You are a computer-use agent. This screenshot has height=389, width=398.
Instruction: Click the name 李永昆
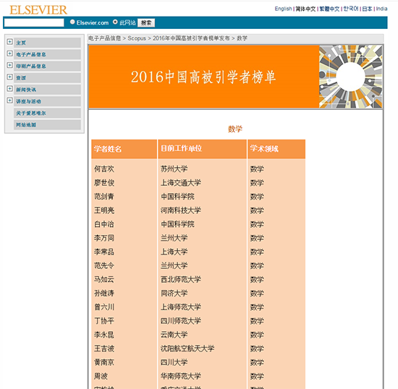coord(104,335)
